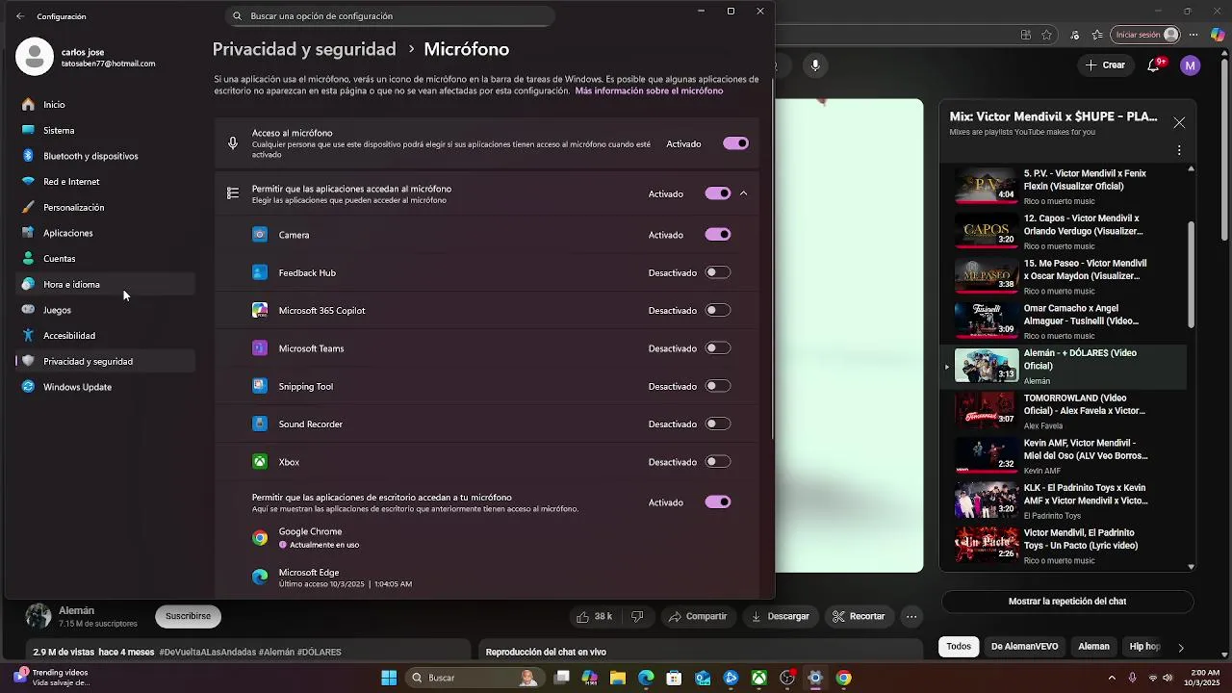The image size is (1232, 693).
Task: Show more filter chips arrow
Action: pyautogui.click(x=1181, y=648)
